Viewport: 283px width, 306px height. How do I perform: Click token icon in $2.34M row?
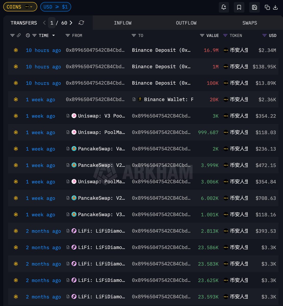[x=226, y=50]
